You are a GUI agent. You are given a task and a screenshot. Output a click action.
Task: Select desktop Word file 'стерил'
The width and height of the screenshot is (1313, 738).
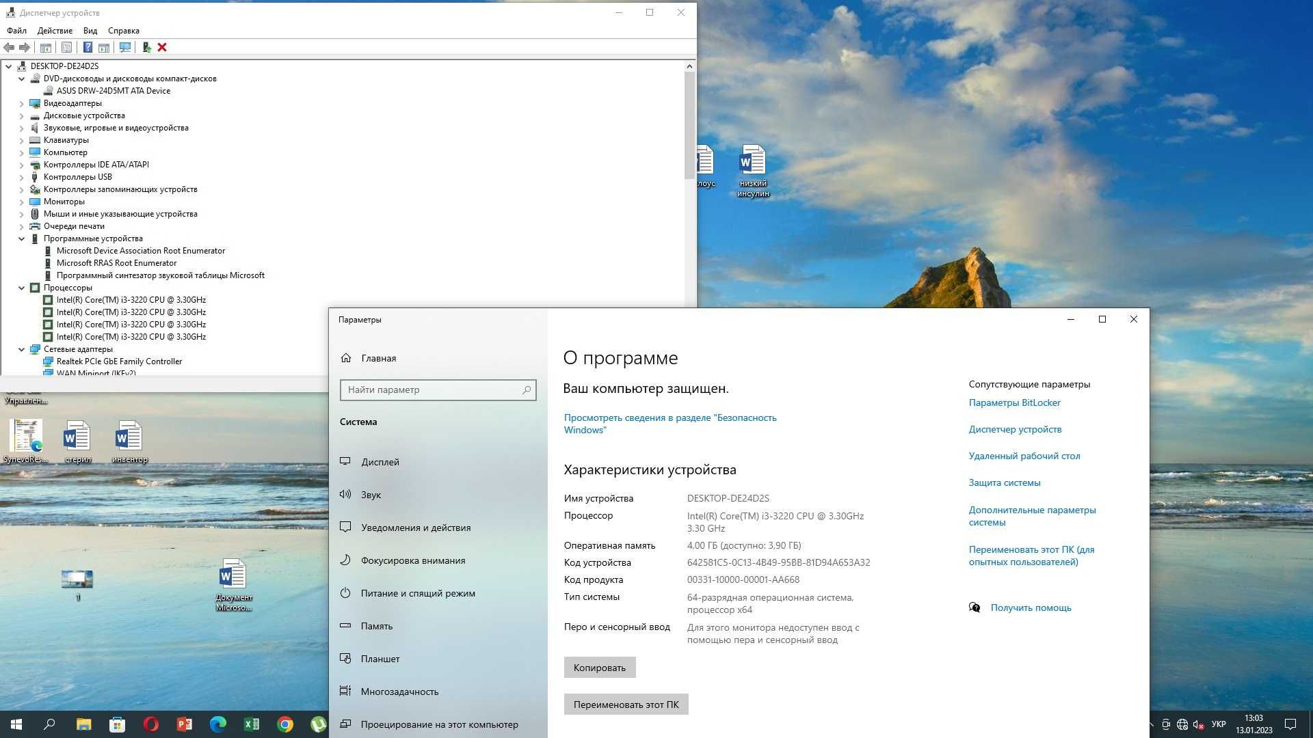(77, 441)
